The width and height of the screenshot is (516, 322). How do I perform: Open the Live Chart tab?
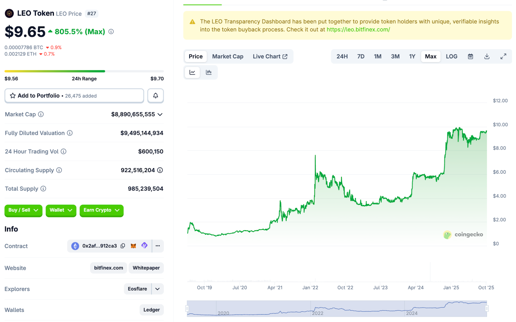(270, 56)
